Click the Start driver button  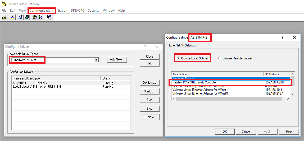[149, 100]
